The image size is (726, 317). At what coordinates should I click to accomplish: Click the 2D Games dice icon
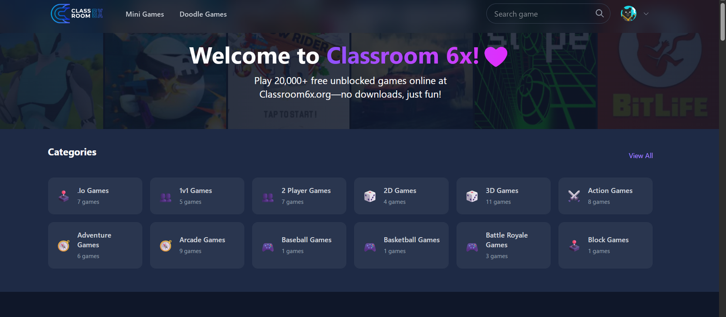click(370, 196)
